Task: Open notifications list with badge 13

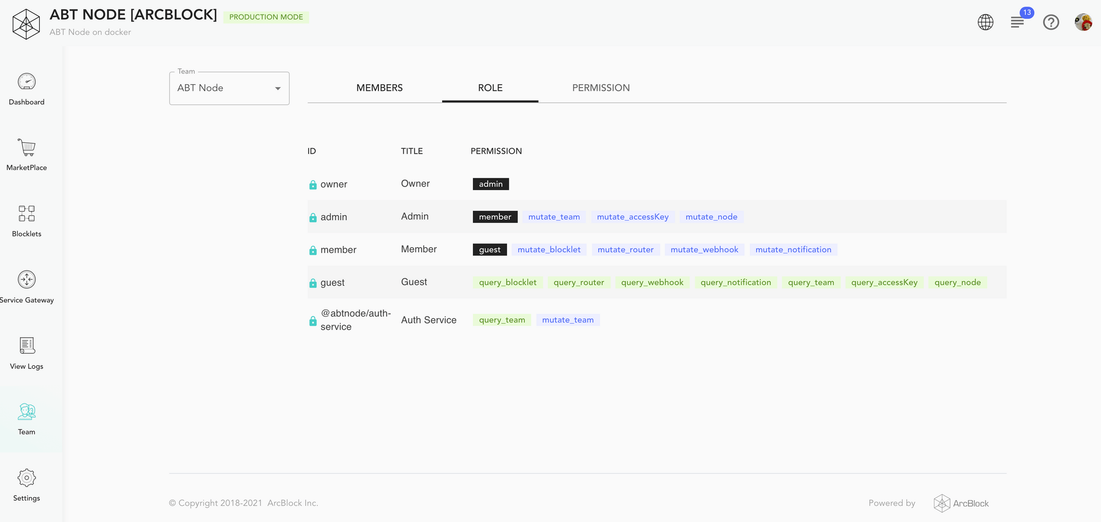Action: [x=1017, y=22]
